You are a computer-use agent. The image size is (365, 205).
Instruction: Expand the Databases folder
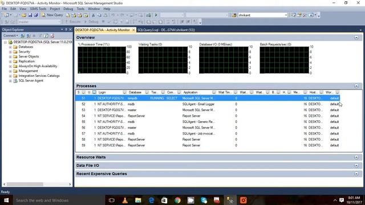[x=10, y=47]
